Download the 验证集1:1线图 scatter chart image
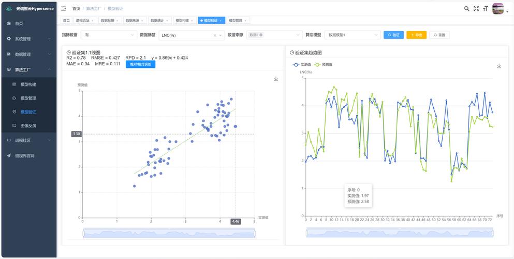The height and width of the screenshot is (259, 514). pyautogui.click(x=276, y=79)
